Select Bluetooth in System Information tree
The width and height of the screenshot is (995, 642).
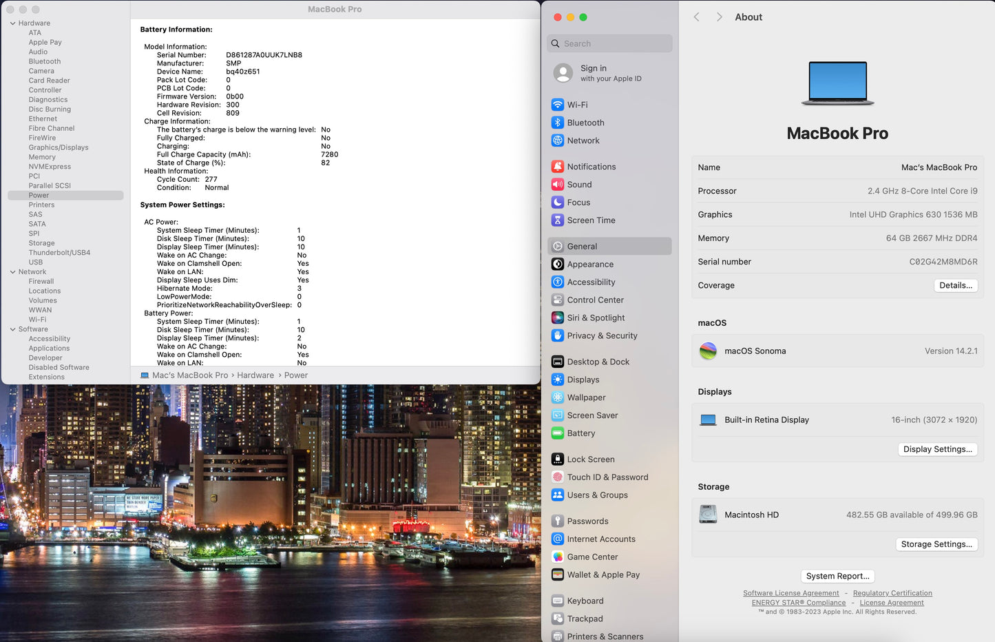coord(45,61)
